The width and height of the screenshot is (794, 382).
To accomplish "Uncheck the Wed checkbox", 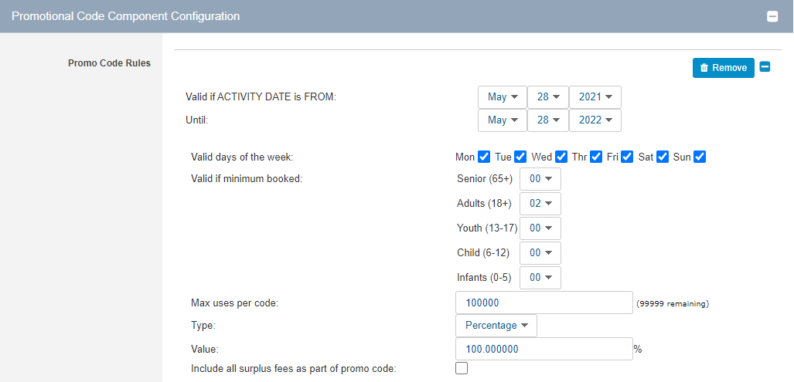I will point(561,157).
